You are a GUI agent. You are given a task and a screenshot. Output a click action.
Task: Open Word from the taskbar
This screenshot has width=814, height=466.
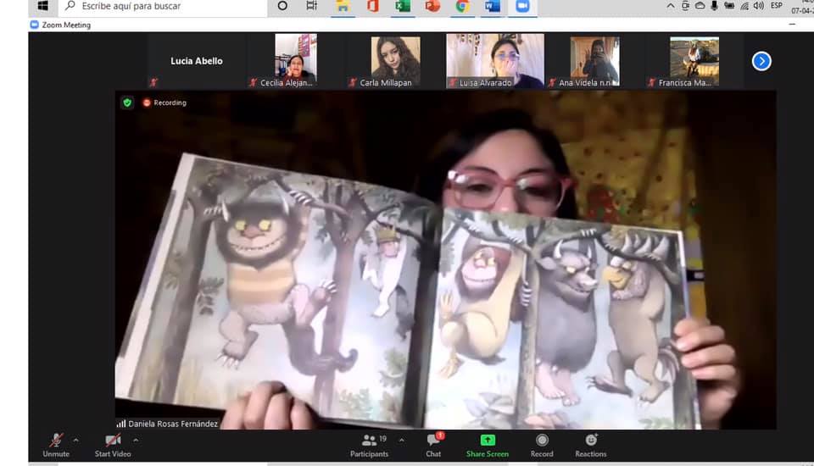pyautogui.click(x=492, y=6)
